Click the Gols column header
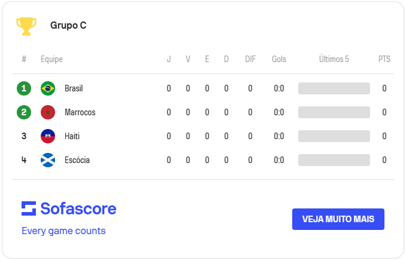 [x=279, y=59]
